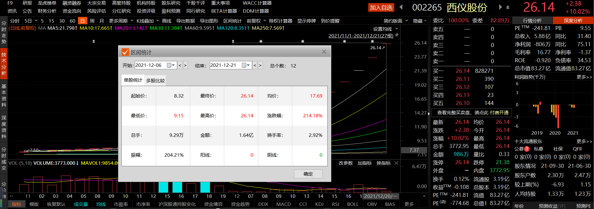Open the 深度分析 tab
The height and width of the screenshot is (209, 594).
(x=573, y=20)
